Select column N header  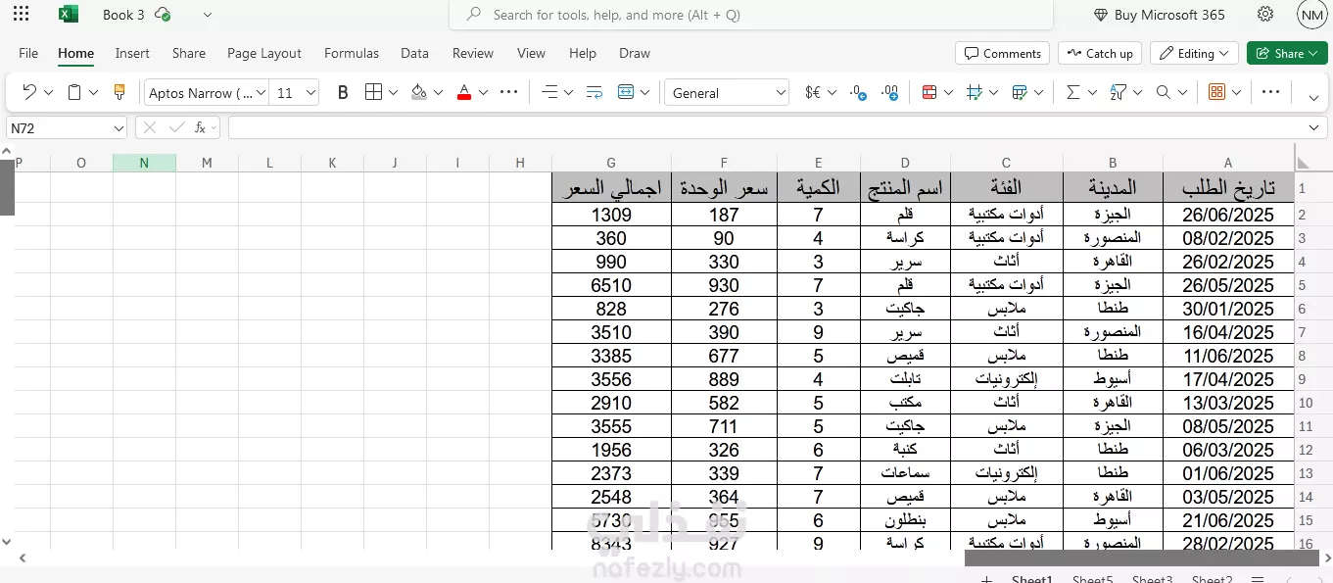tap(144, 163)
